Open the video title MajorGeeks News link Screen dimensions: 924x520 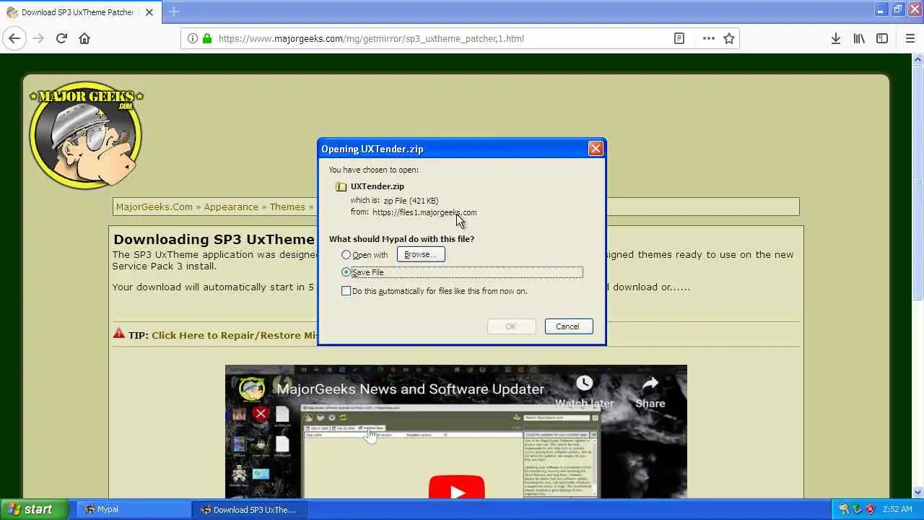point(410,389)
